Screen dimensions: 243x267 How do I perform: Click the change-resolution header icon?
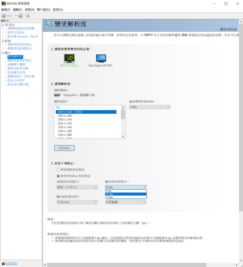49,24
